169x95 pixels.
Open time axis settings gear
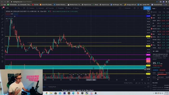click(x=148, y=80)
